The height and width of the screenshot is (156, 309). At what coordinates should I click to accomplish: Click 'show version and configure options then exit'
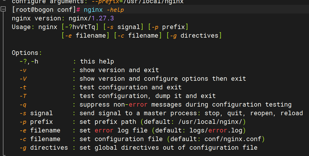163,79
